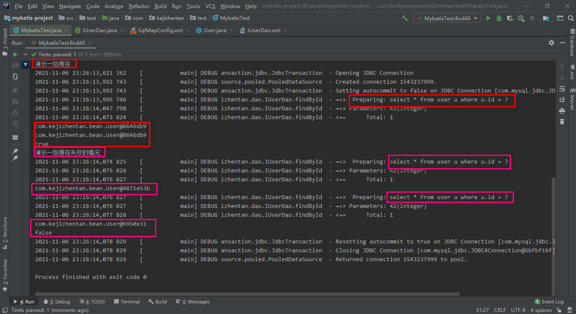The height and width of the screenshot is (314, 576).
Task: Start debugging with the green bug icon
Action: click(x=499, y=18)
